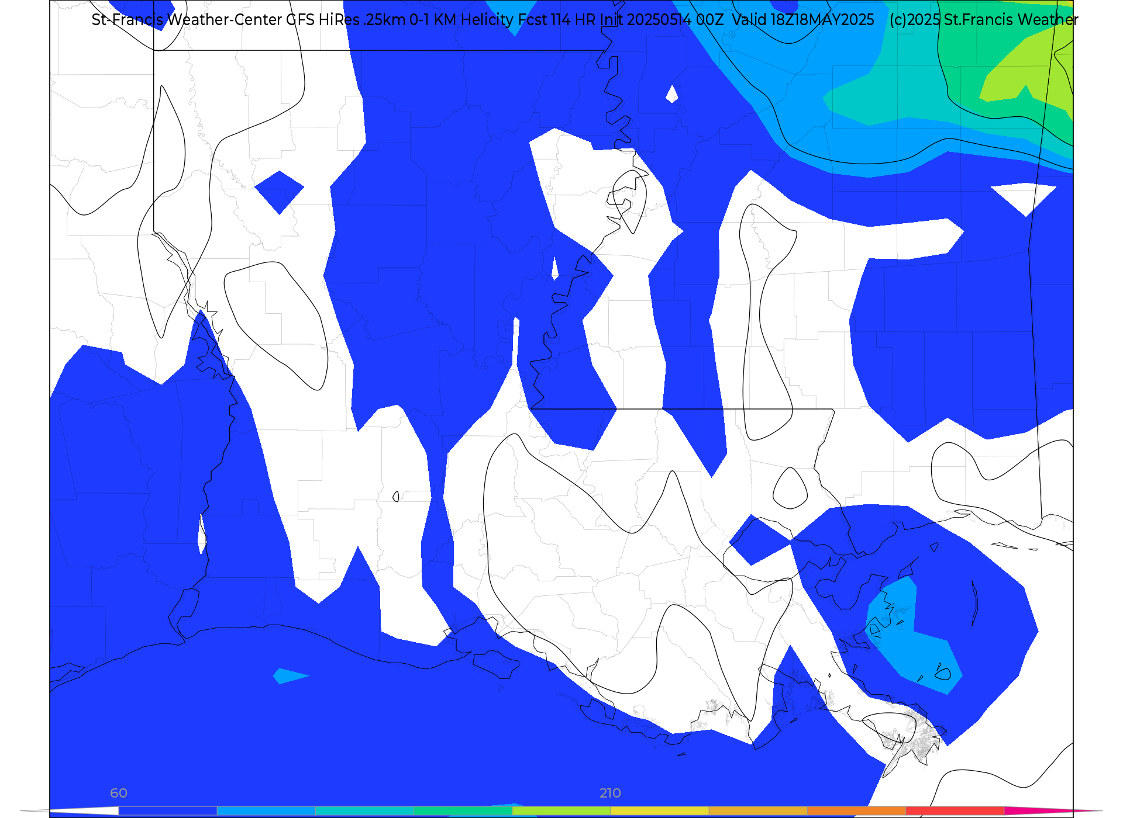The height and width of the screenshot is (818, 1123).
Task: Click the amber segment in the color scale
Action: click(x=758, y=811)
